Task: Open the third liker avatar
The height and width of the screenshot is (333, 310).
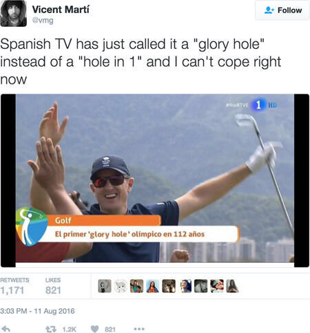Action: (136, 286)
